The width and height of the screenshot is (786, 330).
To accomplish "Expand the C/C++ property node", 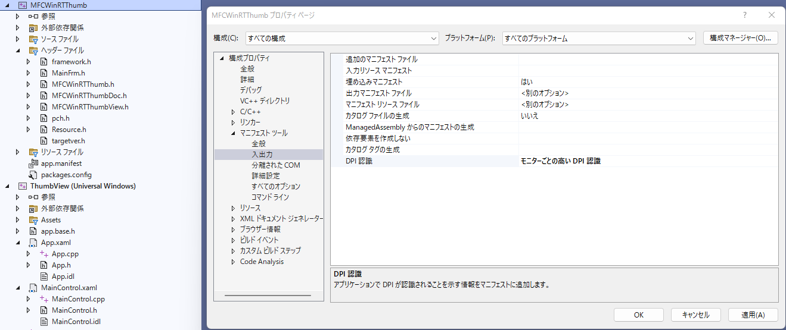I will 233,112.
